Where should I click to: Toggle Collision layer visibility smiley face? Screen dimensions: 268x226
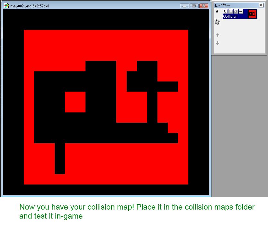pos(225,12)
